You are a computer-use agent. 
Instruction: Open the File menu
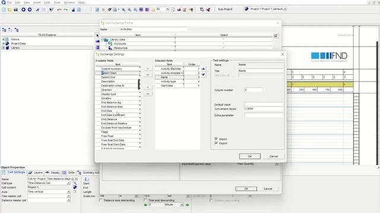click(x=9, y=2)
